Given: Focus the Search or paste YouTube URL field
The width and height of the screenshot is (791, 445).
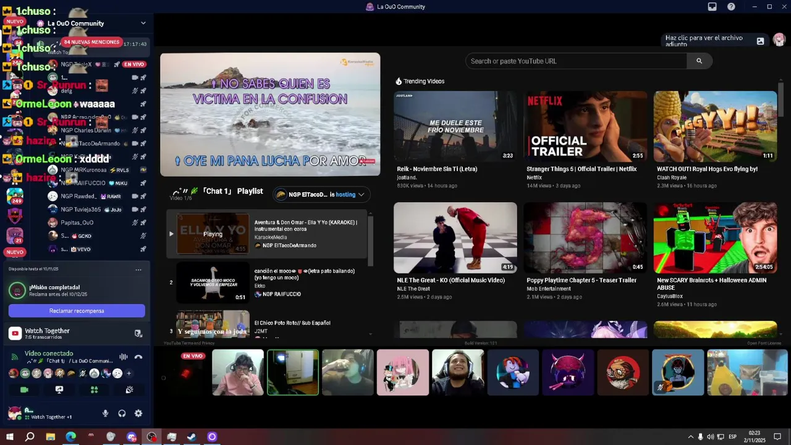Looking at the screenshot, I should (576, 61).
